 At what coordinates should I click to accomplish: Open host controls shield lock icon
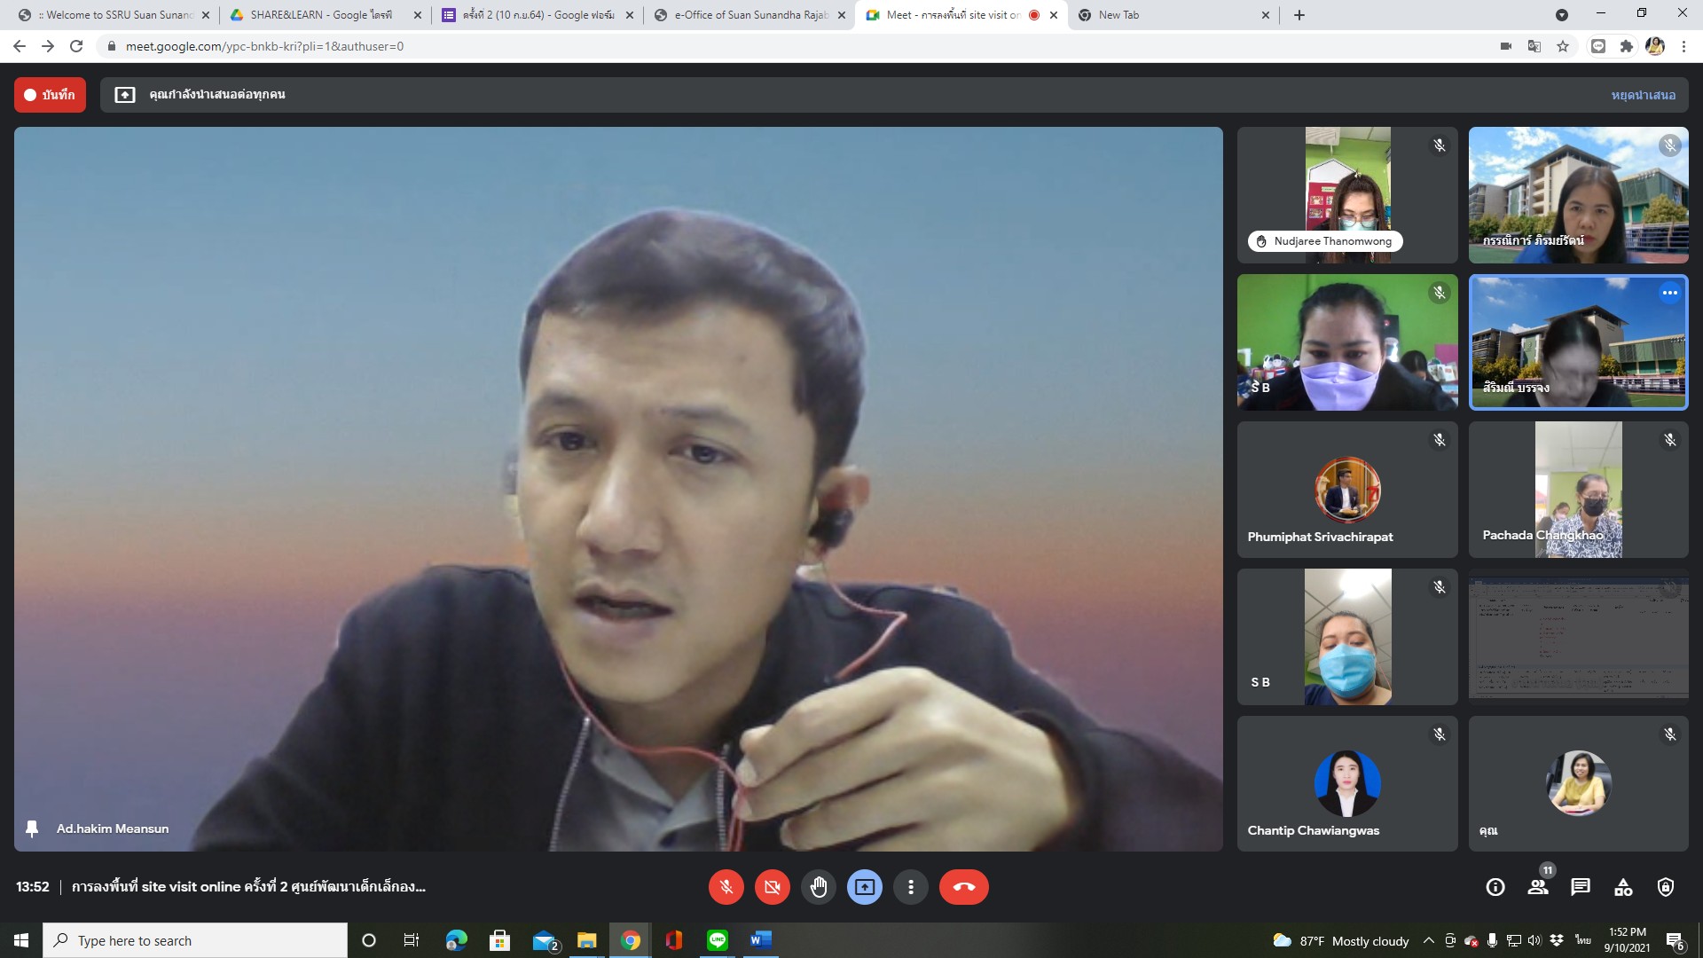pos(1666,887)
